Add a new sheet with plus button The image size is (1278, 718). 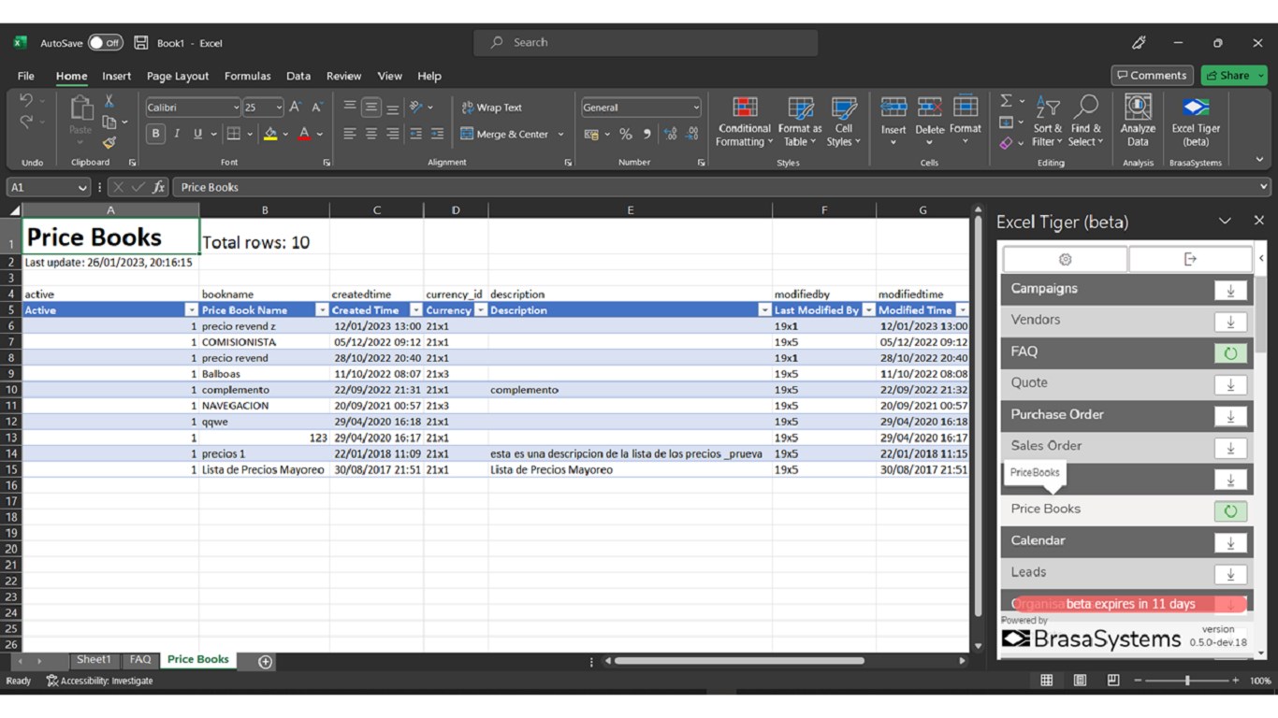tap(265, 662)
